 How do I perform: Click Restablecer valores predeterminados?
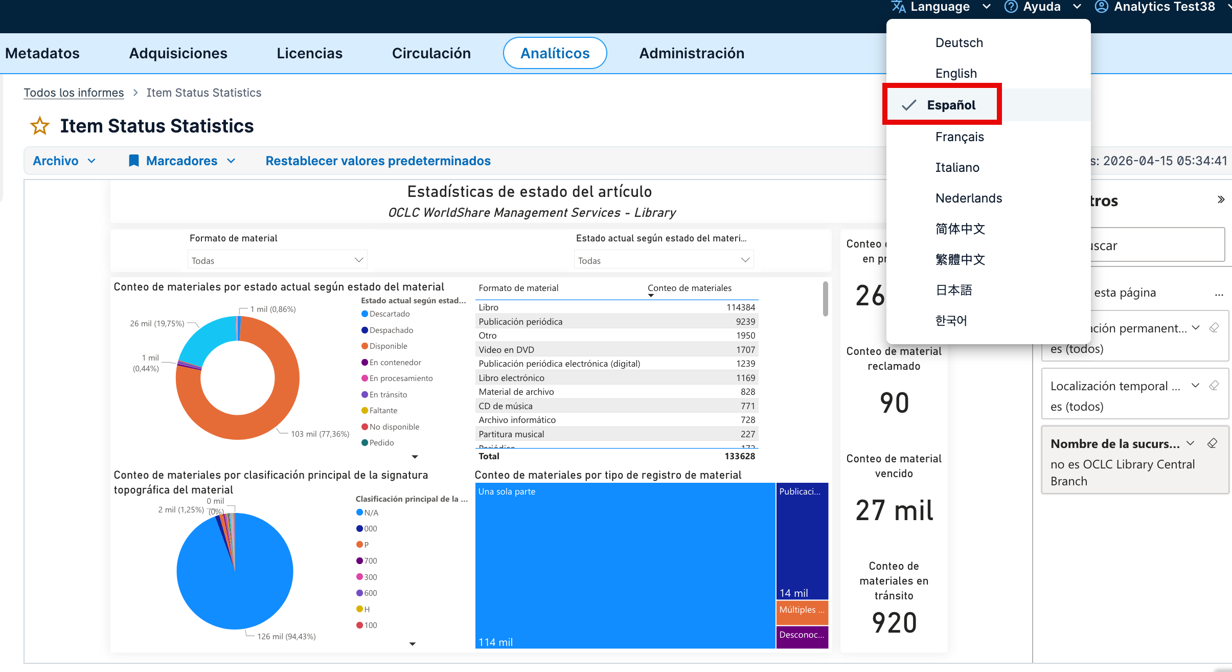(378, 161)
